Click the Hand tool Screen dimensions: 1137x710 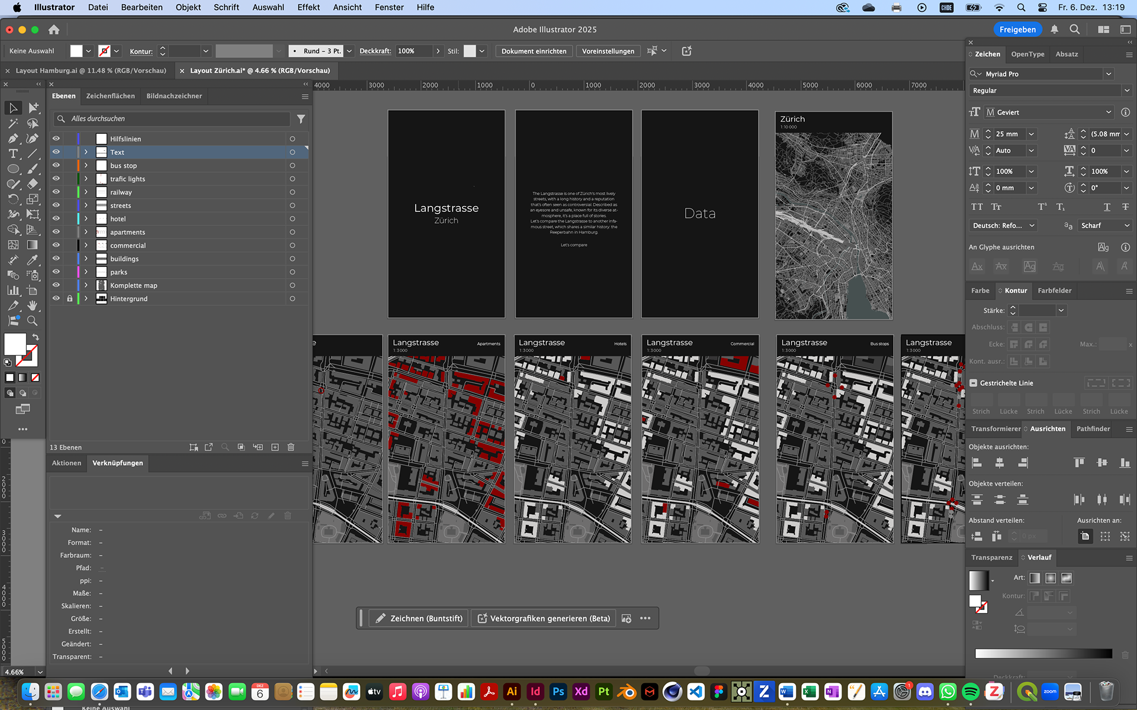pyautogui.click(x=33, y=305)
